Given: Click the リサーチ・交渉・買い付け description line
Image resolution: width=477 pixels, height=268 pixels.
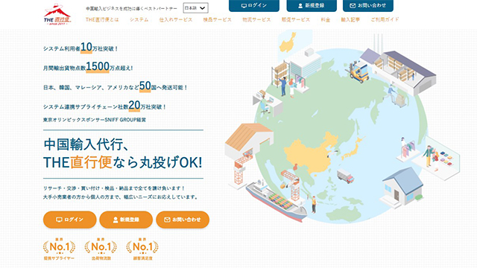Looking at the screenshot, I should (114, 188).
